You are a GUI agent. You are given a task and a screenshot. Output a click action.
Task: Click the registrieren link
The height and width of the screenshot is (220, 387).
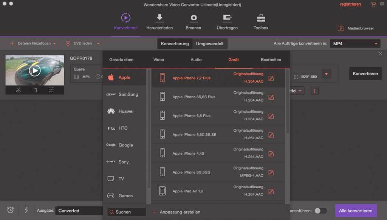pos(350,4)
